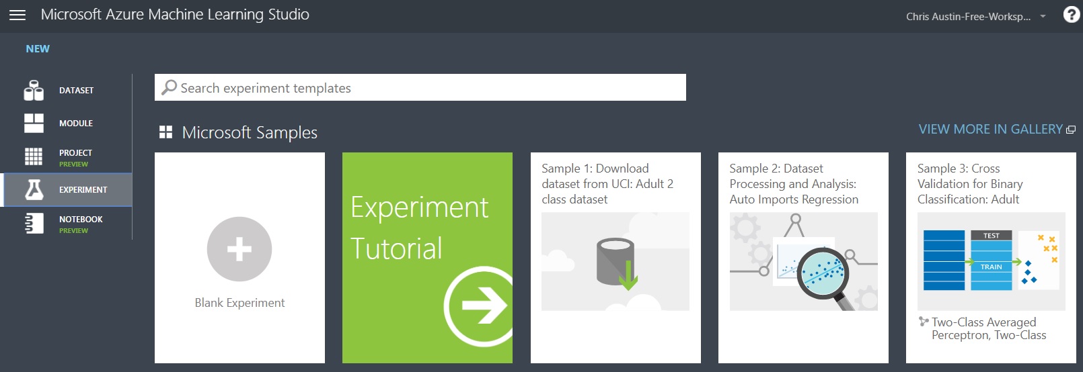Click the MODULE blocks icon
Viewport: 1083px width, 372px height.
pos(34,123)
